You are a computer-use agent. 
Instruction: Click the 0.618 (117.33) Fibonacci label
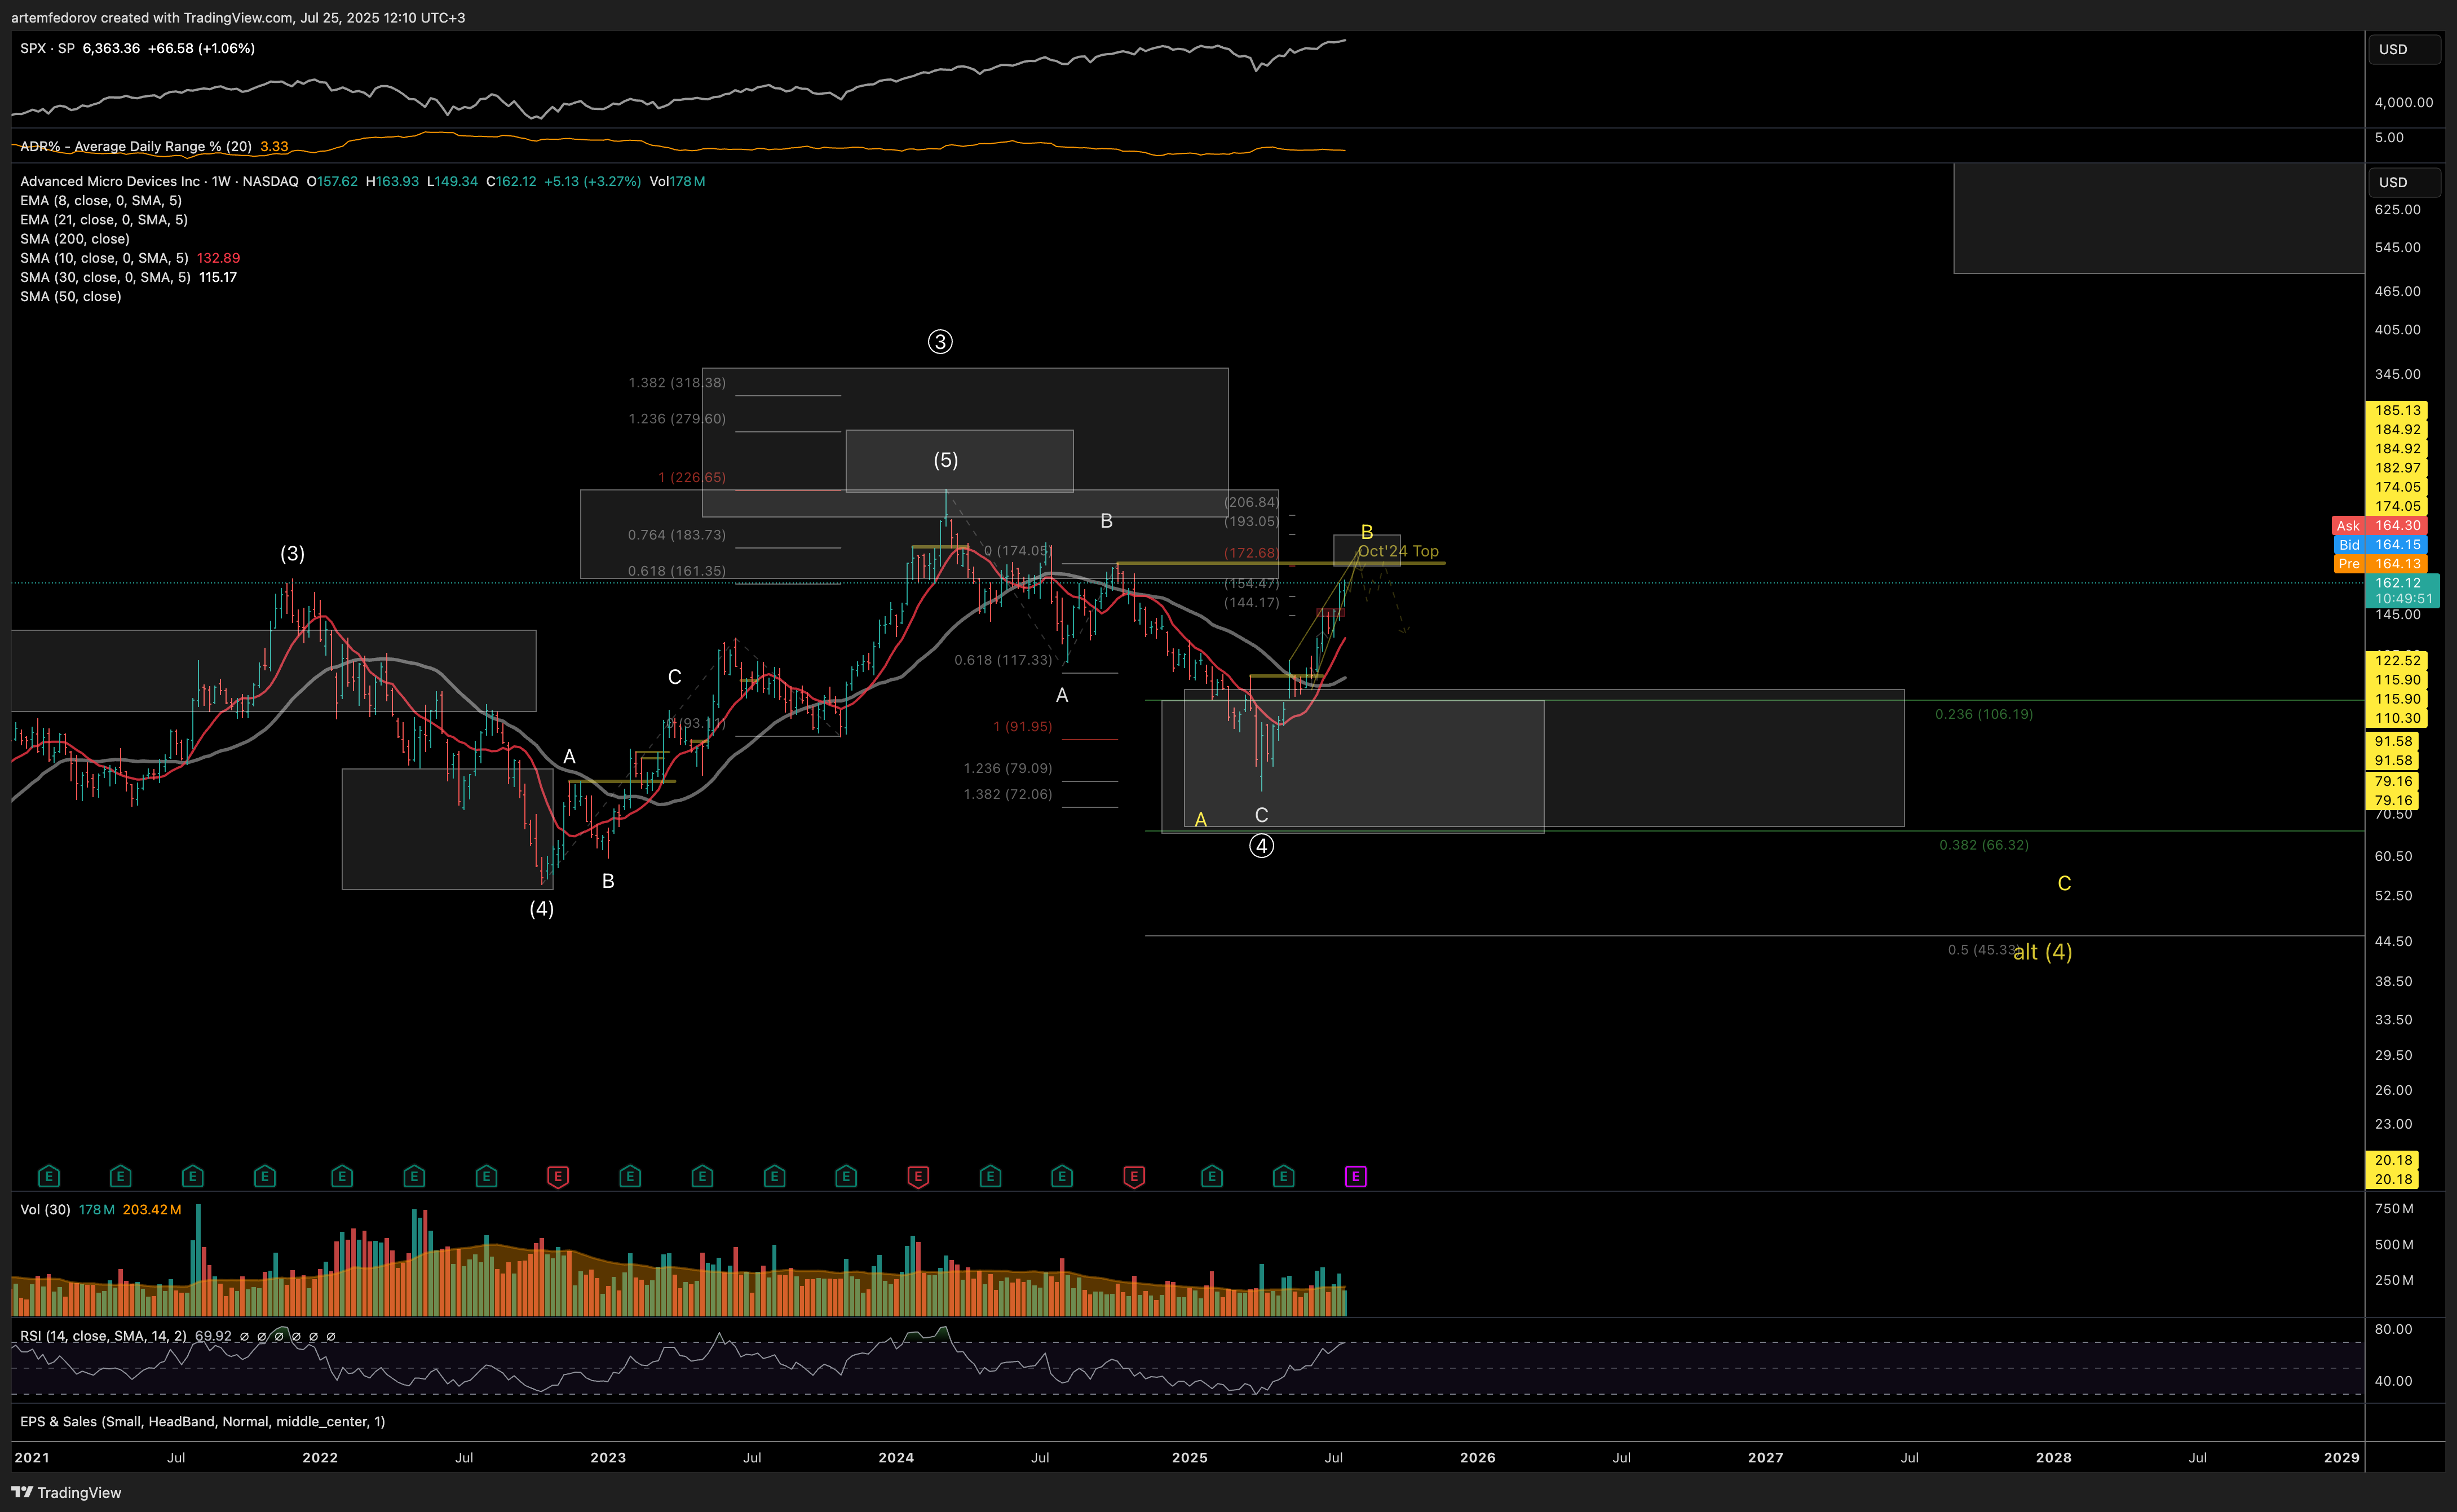click(x=1003, y=660)
